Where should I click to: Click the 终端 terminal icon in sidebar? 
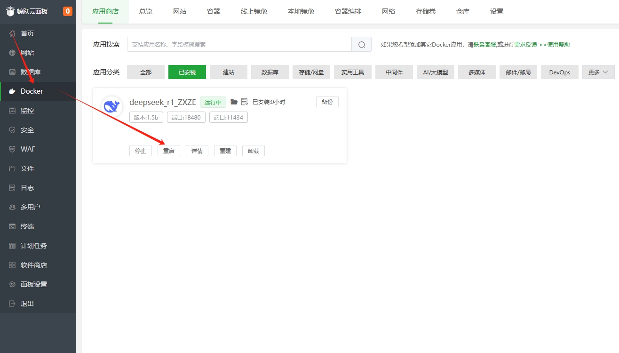pyautogui.click(x=12, y=226)
